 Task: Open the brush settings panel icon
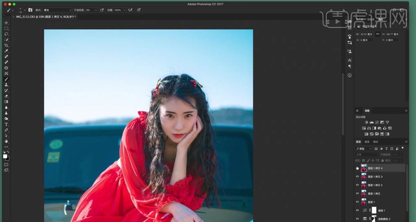click(30, 10)
